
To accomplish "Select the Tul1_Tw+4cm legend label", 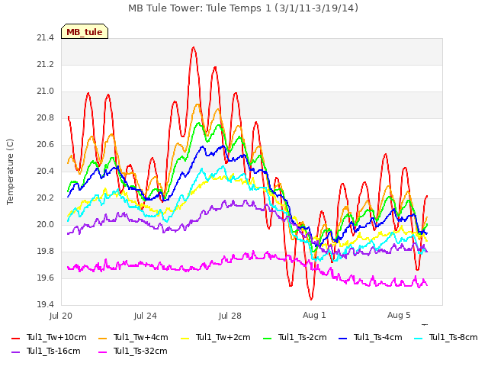I will tap(140, 337).
